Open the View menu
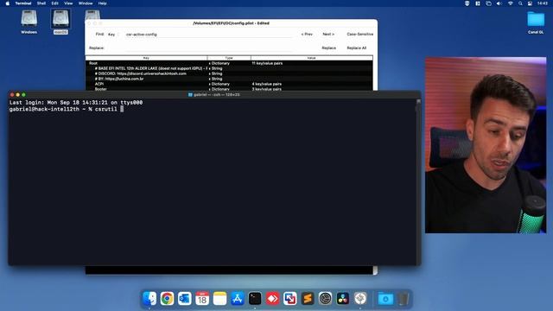Screen dimensions: 553x311 coord(68,3)
